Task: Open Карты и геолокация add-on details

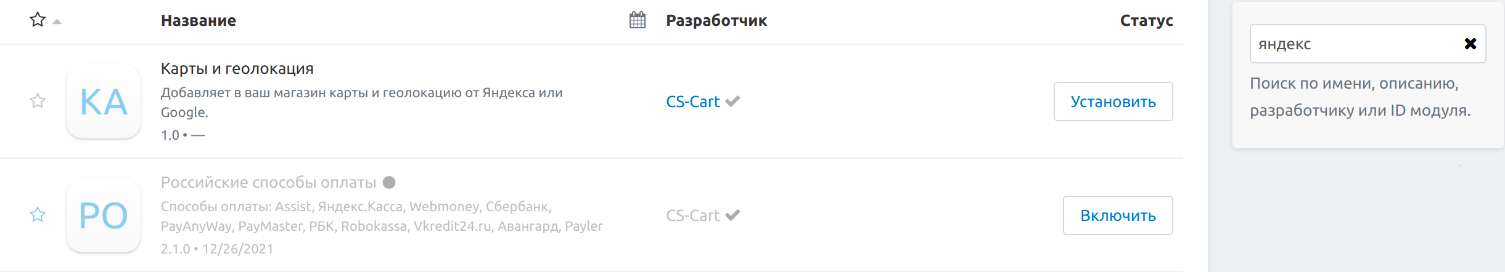Action: point(237,68)
